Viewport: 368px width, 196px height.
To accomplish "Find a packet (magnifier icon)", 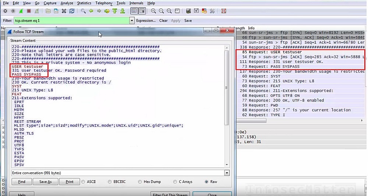I will [83, 11].
